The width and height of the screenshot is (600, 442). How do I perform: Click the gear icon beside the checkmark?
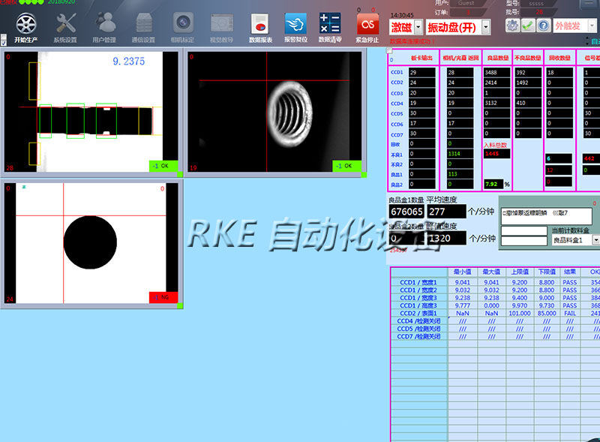click(x=512, y=26)
